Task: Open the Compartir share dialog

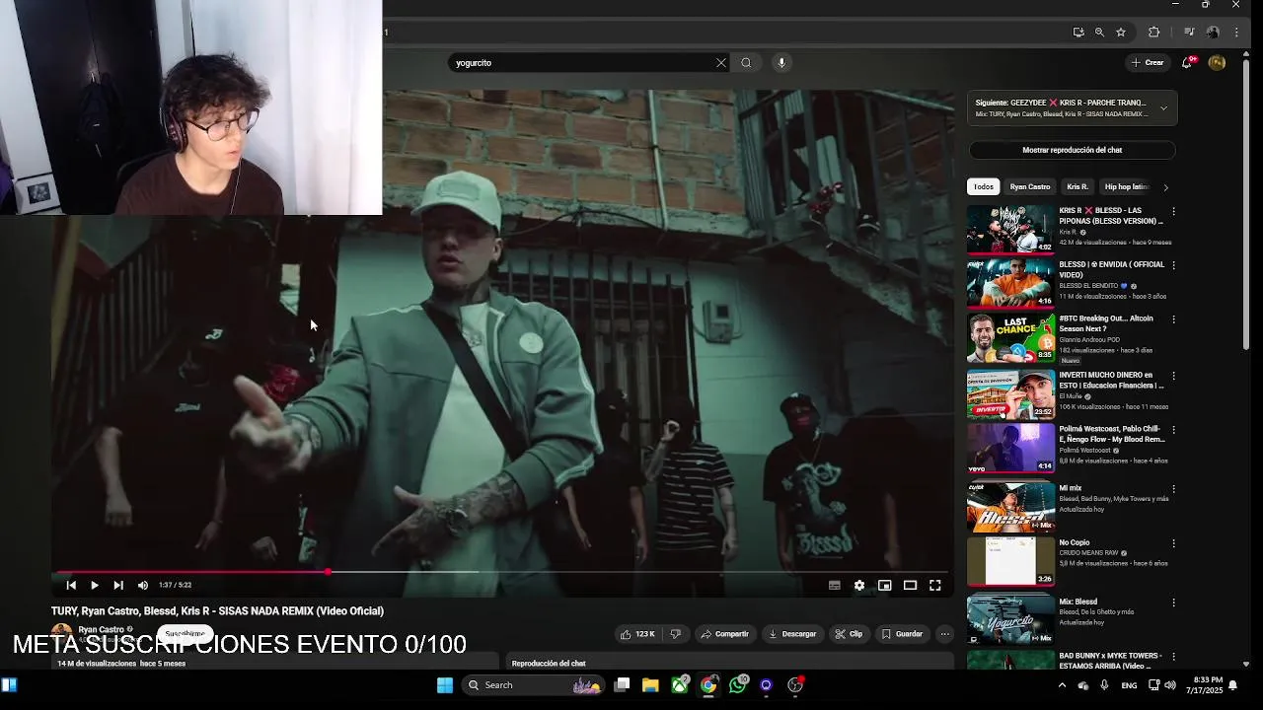Action: (x=723, y=634)
